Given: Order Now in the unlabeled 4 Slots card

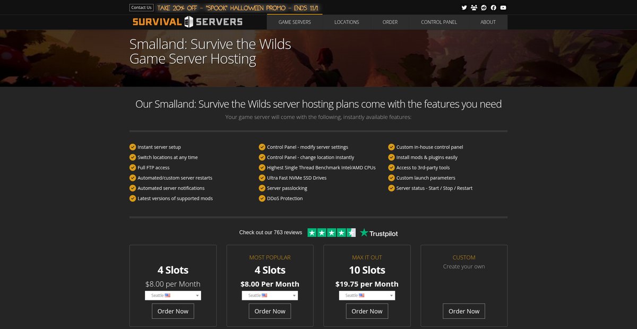Looking at the screenshot, I should point(173,311).
